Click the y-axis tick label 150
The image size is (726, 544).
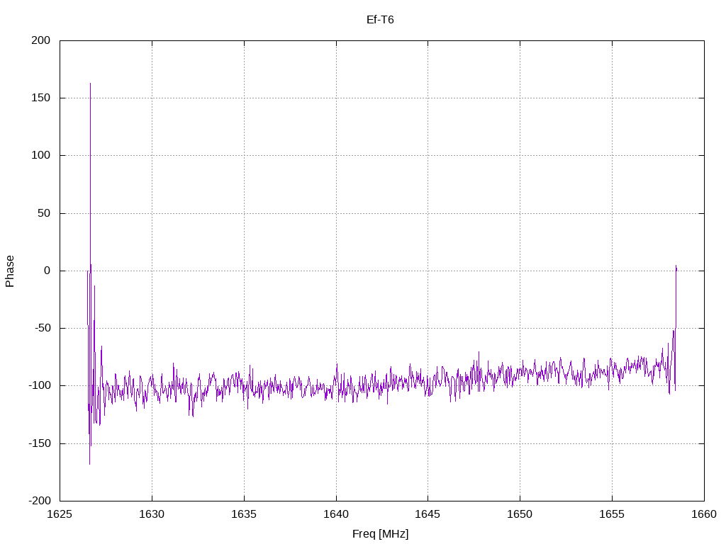[x=40, y=98]
